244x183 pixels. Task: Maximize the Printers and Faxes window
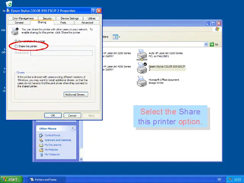213,23
